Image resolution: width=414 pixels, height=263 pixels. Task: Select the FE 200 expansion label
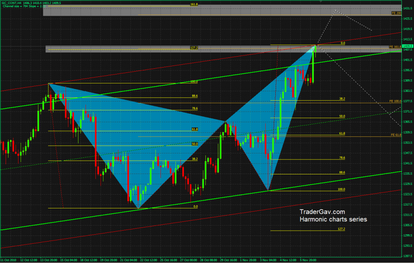click(396, 13)
